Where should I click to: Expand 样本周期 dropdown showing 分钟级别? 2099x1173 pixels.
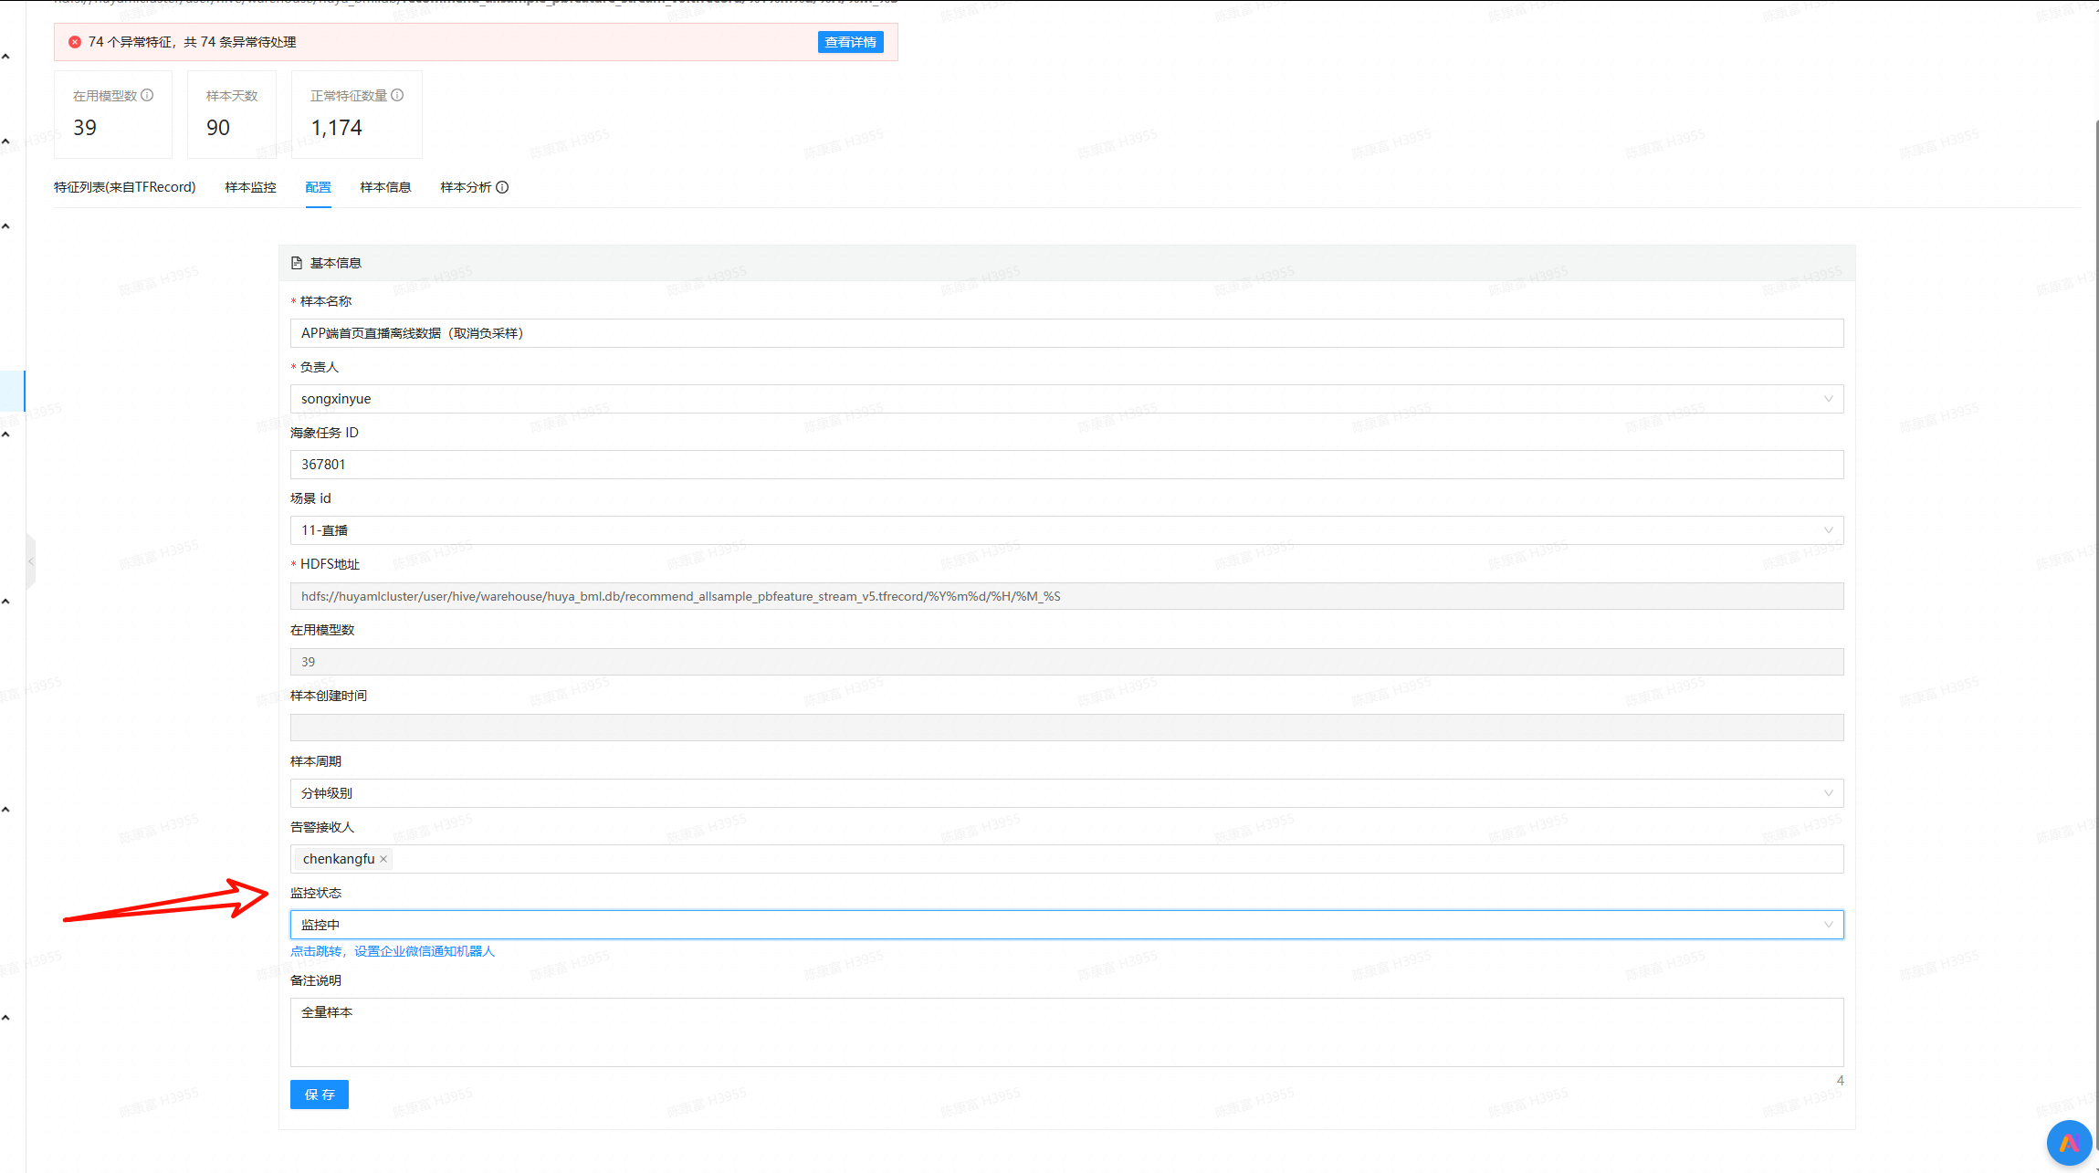1065,793
